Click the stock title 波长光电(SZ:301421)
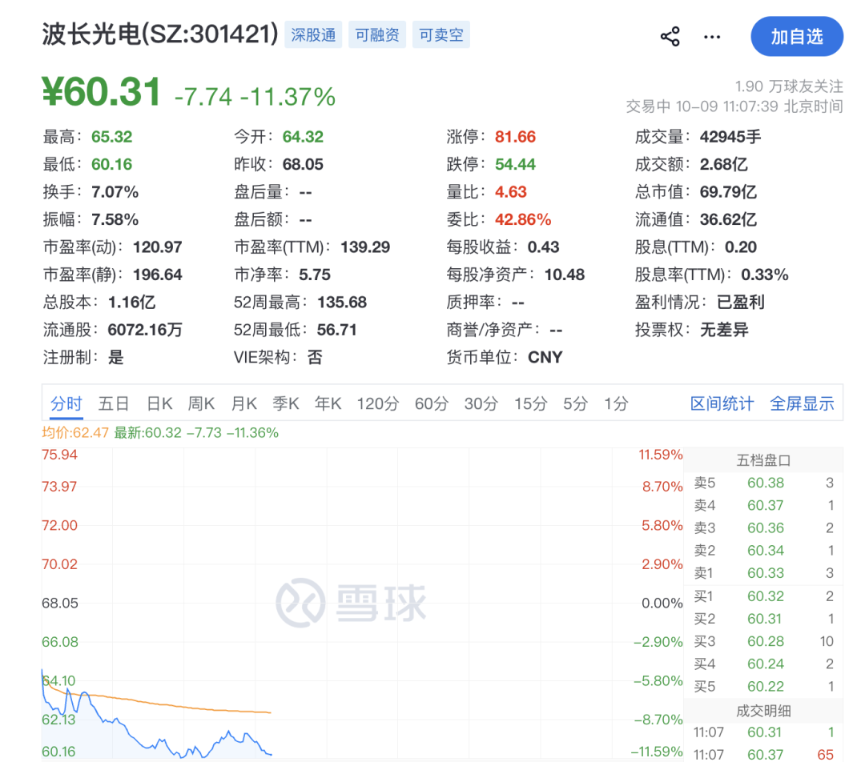This screenshot has width=865, height=762. [160, 34]
